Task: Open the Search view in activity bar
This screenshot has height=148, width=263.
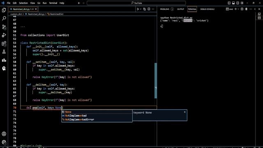Action: [x=4, y=18]
